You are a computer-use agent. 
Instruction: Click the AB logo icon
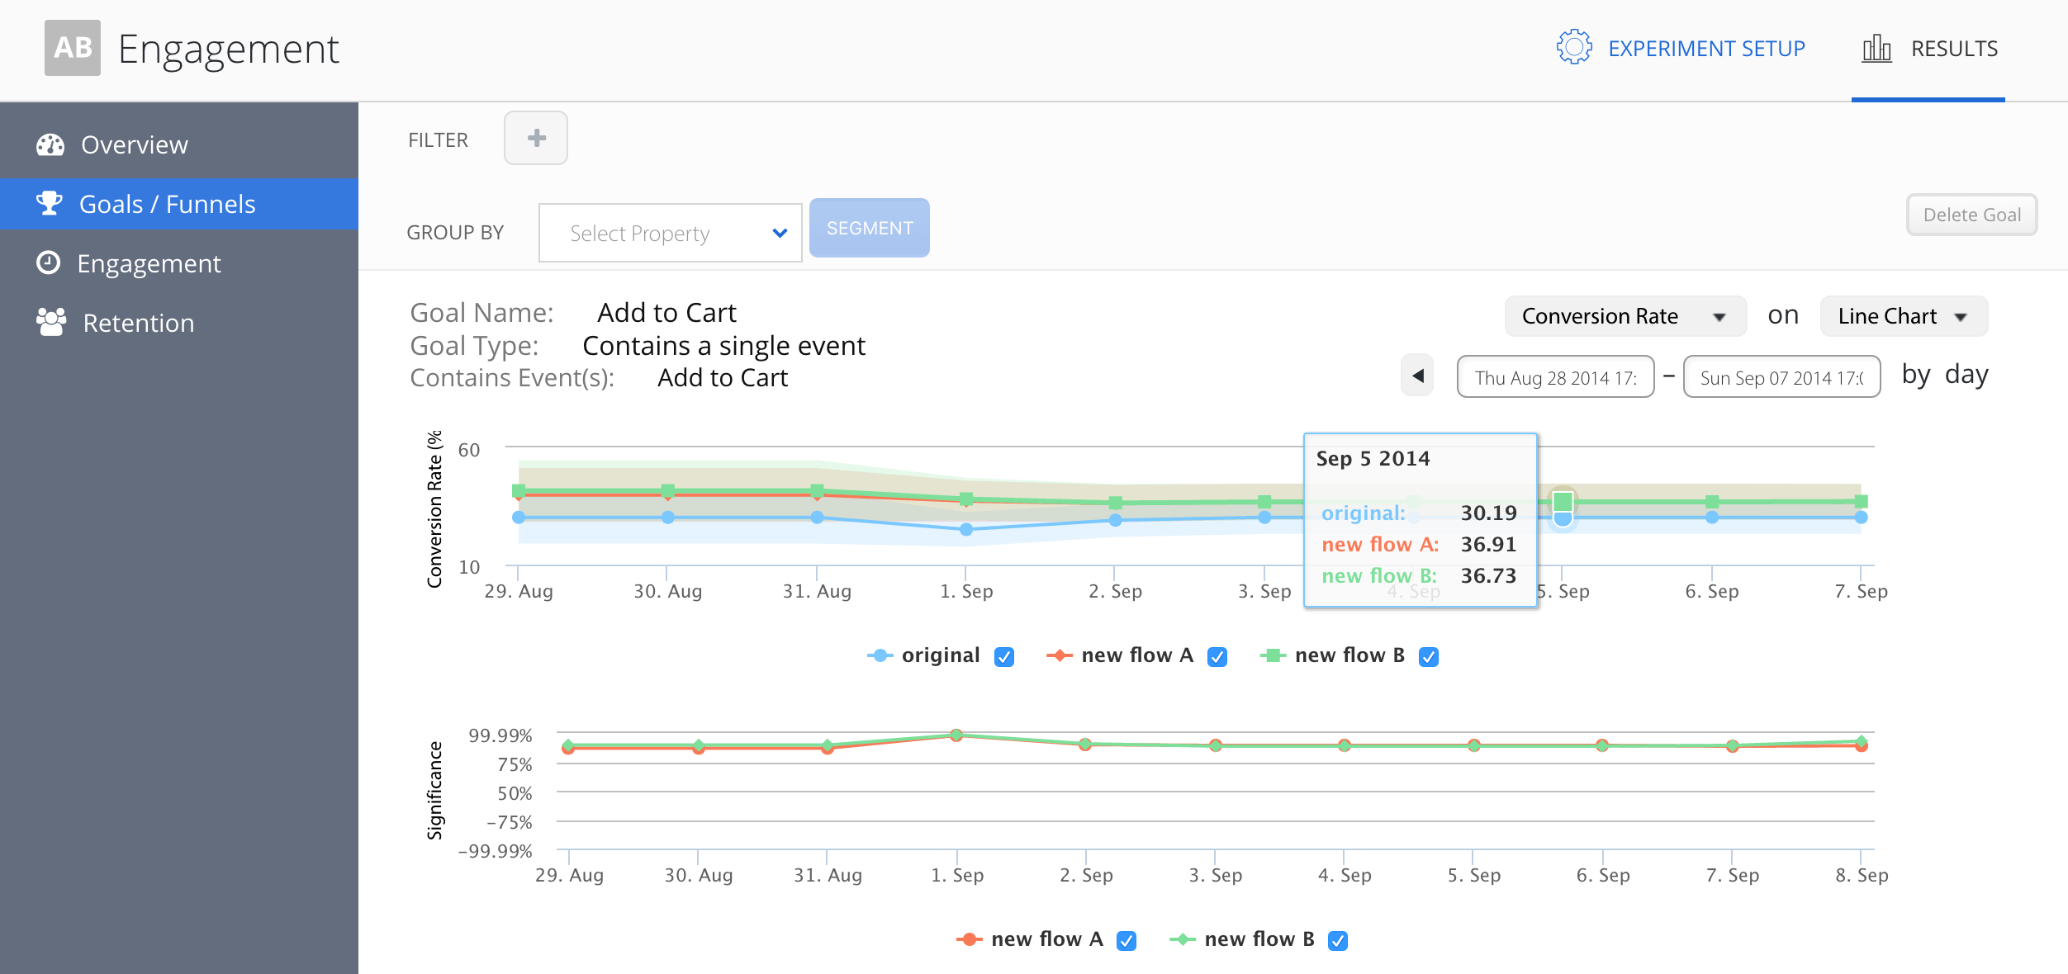[73, 48]
